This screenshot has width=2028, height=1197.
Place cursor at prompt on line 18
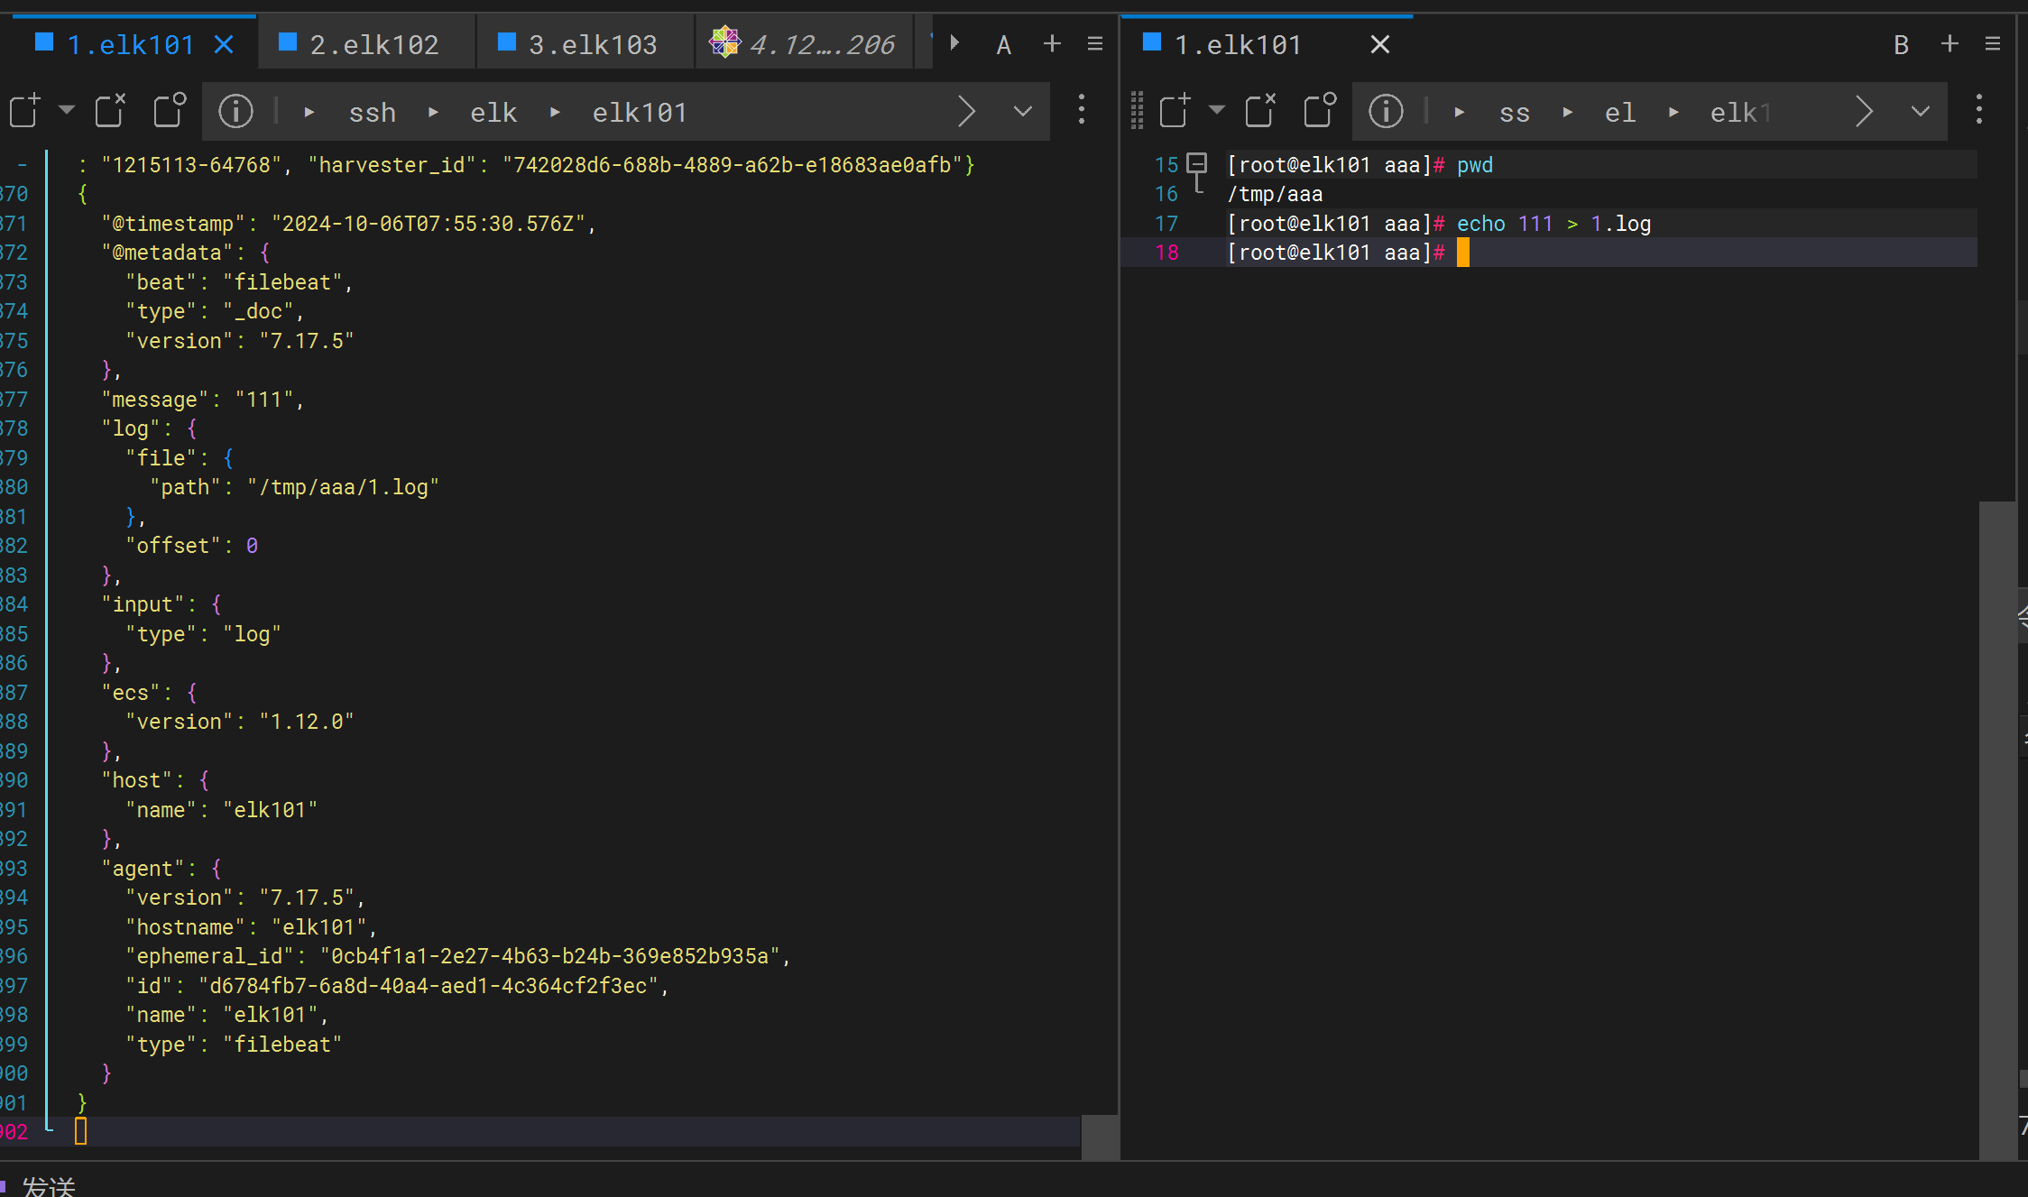[1462, 253]
